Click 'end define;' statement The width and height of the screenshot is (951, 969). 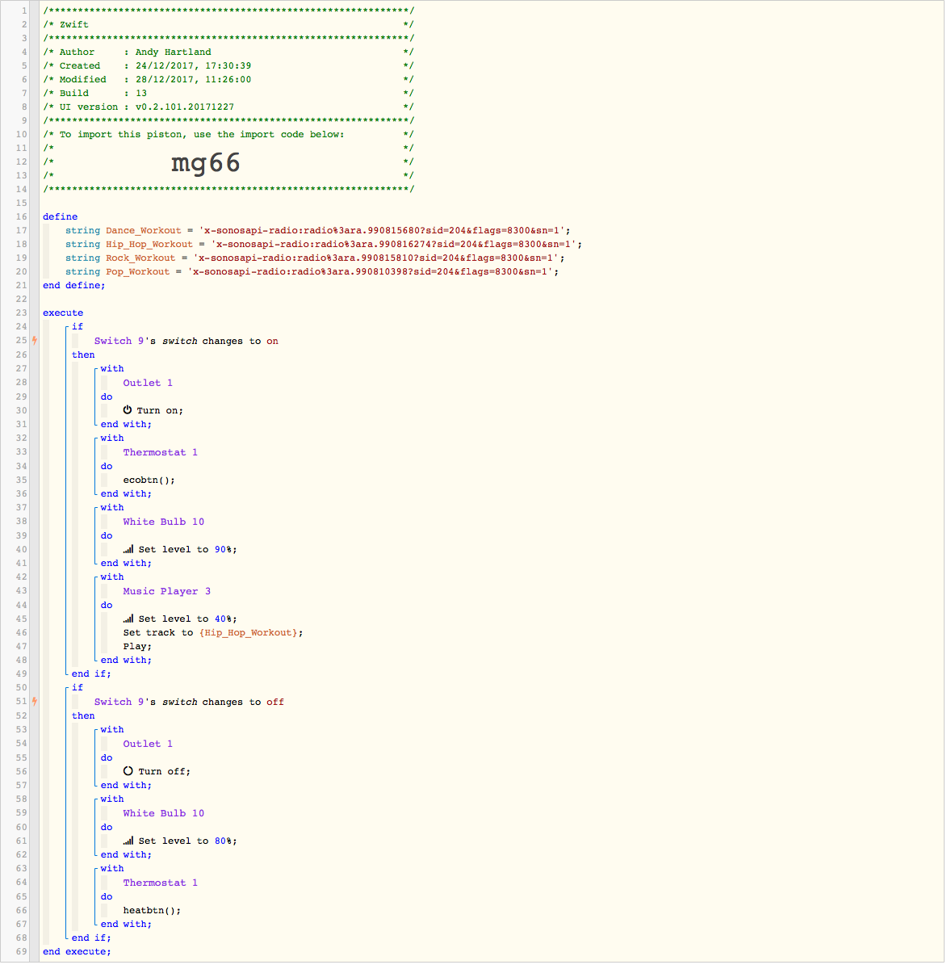point(74,285)
